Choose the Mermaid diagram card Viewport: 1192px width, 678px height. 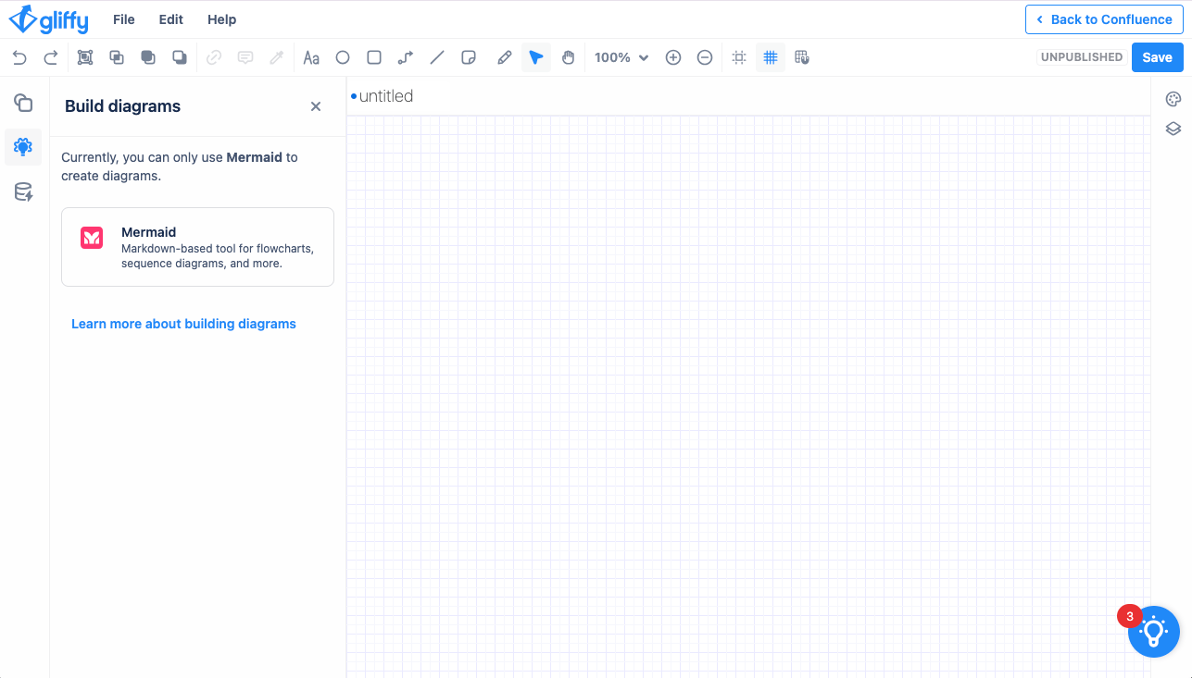point(197,247)
